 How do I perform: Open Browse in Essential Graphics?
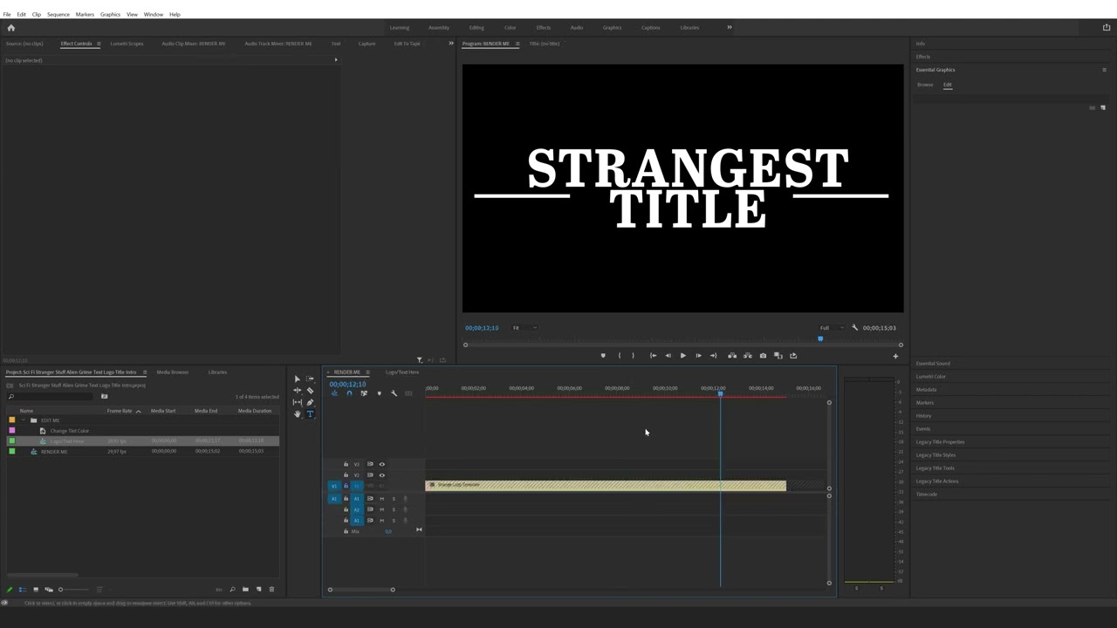[x=925, y=85]
